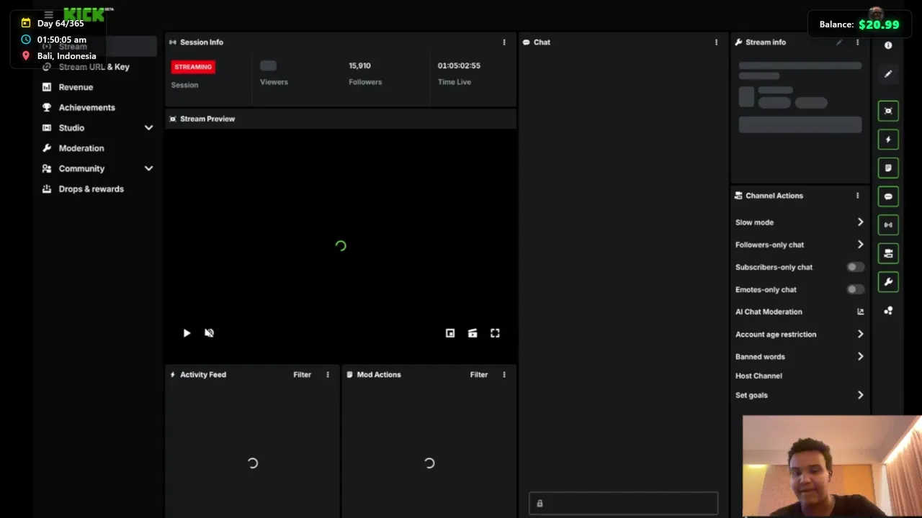Open the Chat panel options menu

(716, 42)
